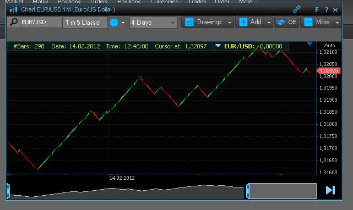Expand the Drawings dropdown arrow
This screenshot has height=210, width=353.
[x=230, y=23]
